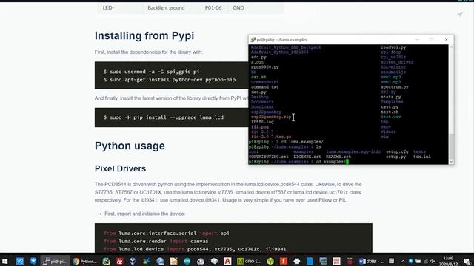Open the white flower taskbar app
The image size is (474, 266).
[297, 261]
